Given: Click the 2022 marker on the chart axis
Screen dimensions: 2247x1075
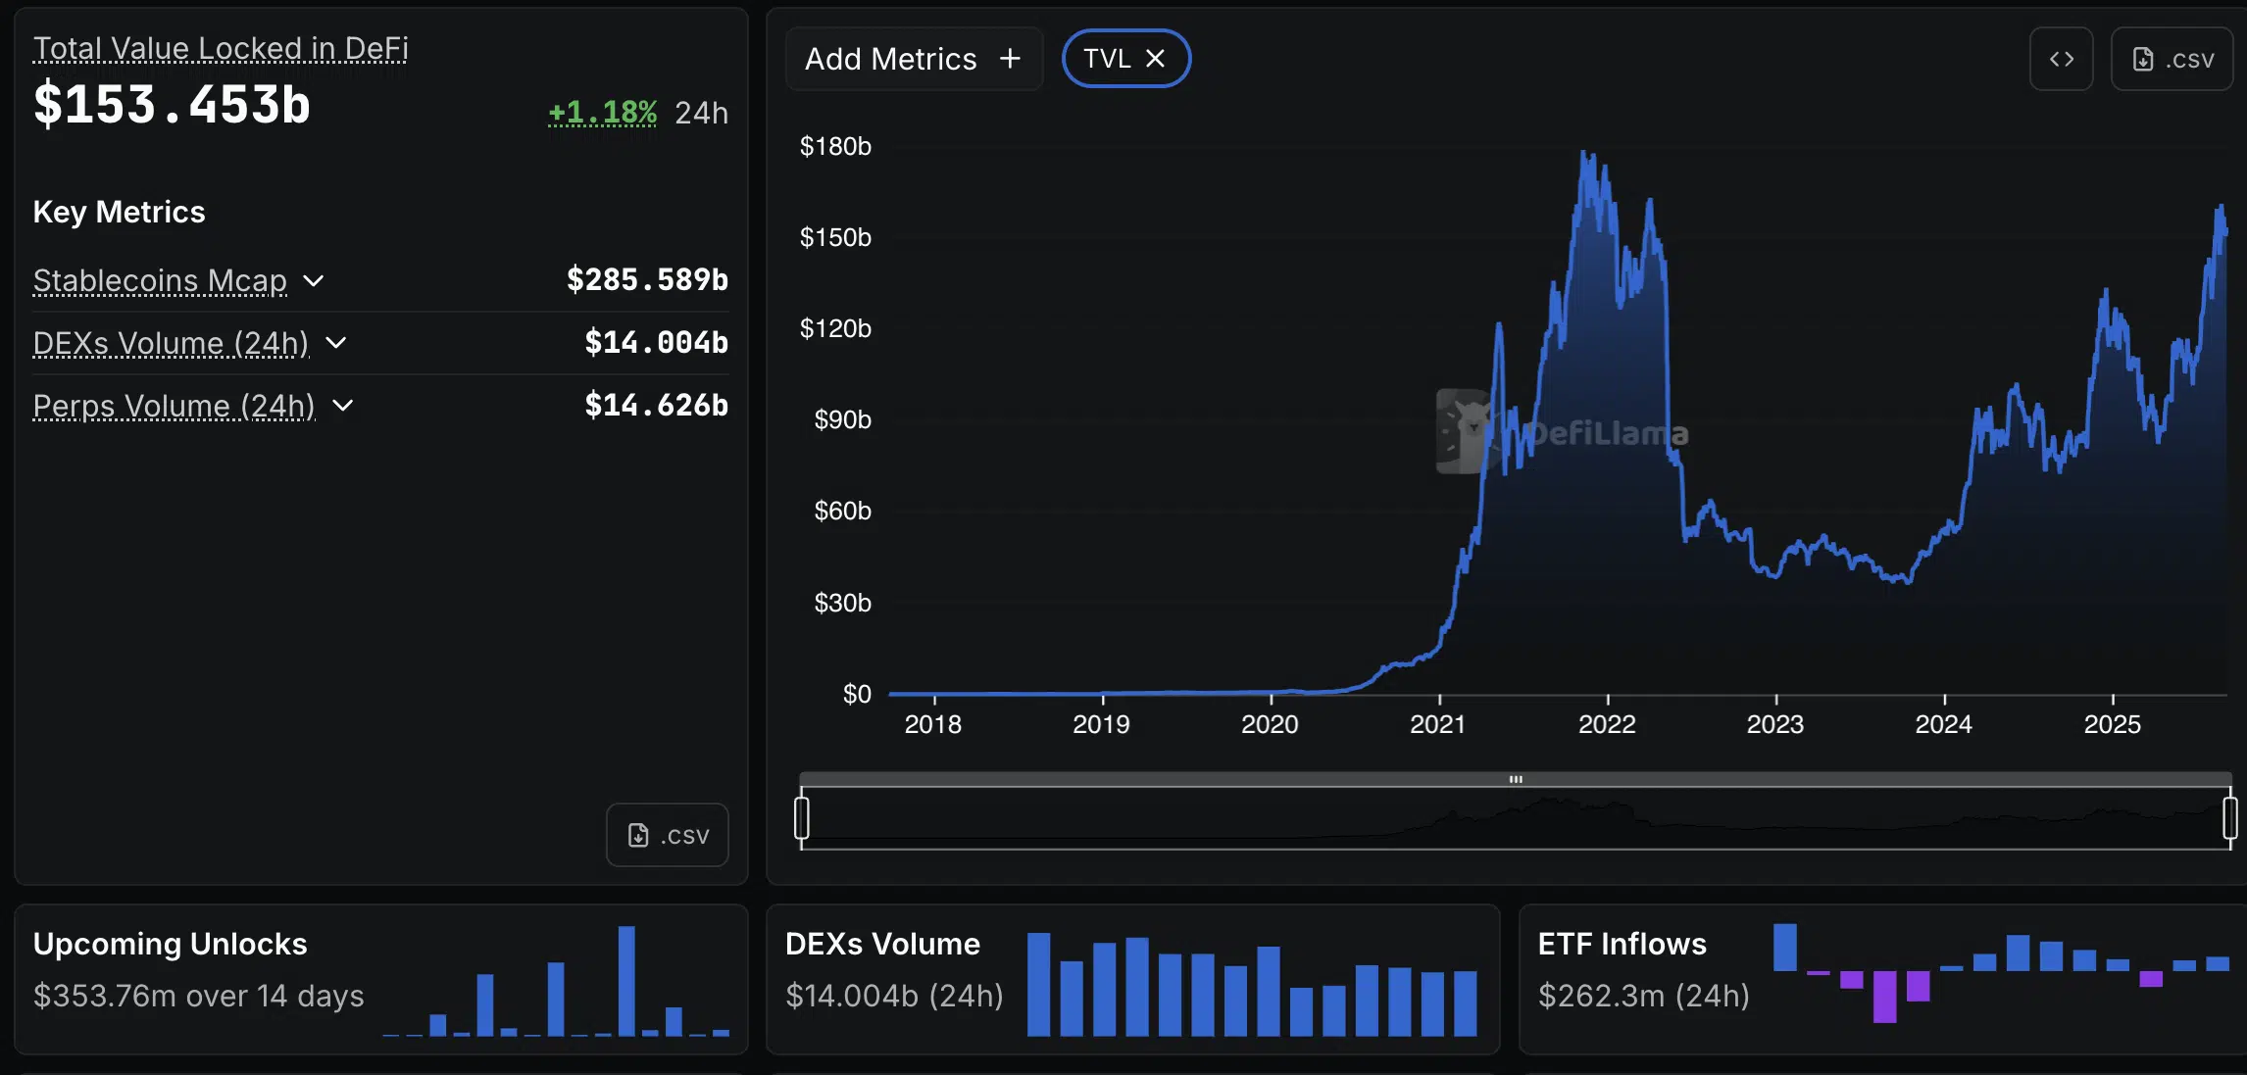Looking at the screenshot, I should pos(1607,724).
